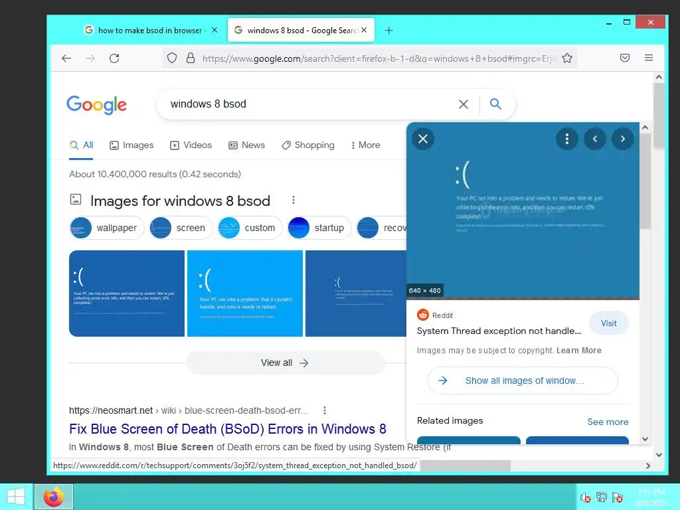
Task: Open 'Fix Blue Screen of Death' result link
Action: [x=228, y=429]
